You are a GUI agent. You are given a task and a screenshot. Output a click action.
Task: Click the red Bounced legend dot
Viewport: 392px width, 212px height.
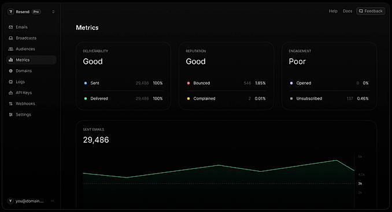188,83
